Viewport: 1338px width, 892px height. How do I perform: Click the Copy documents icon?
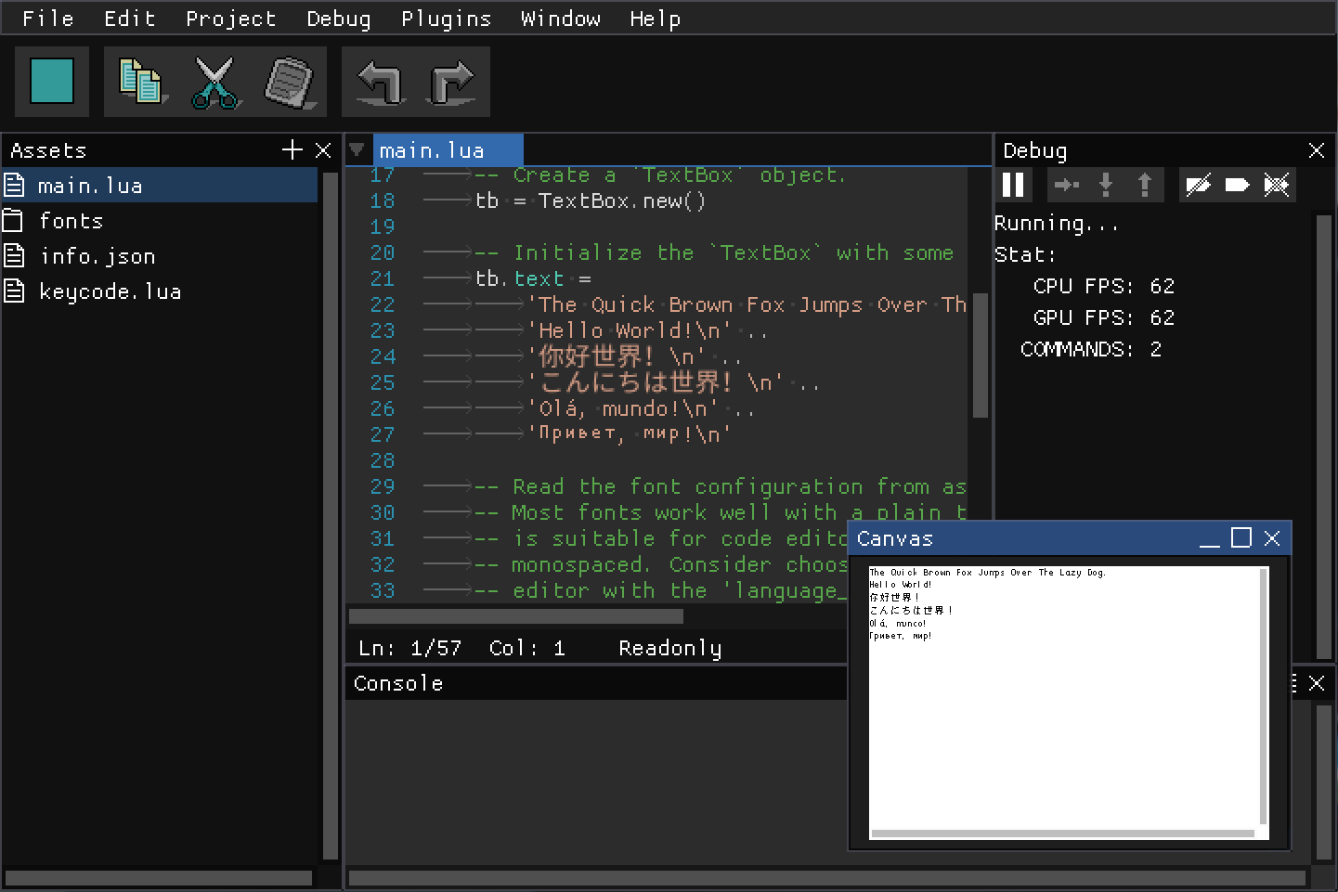pyautogui.click(x=141, y=82)
